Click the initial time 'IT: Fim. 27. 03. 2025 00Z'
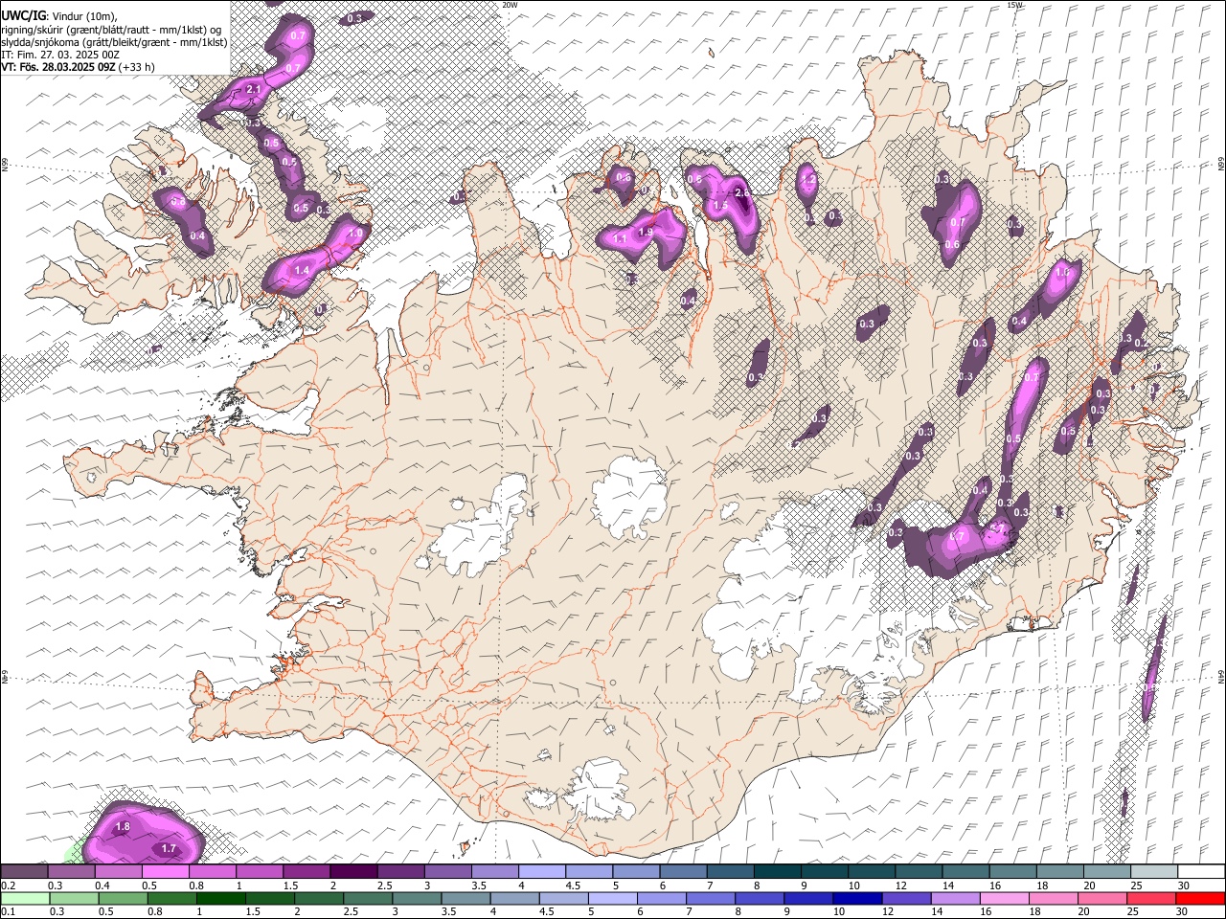1226x919 pixels. [60, 55]
